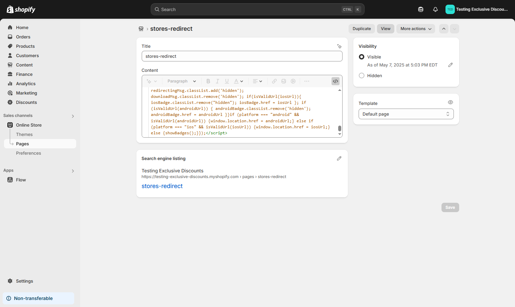Screen dimensions: 515x307
Task: Toggle the HTML source view button
Action: click(x=336, y=81)
